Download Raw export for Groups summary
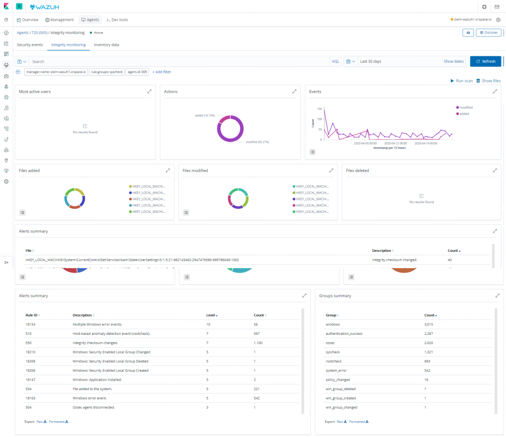Viewport: 506px width, 437px height. point(342,422)
